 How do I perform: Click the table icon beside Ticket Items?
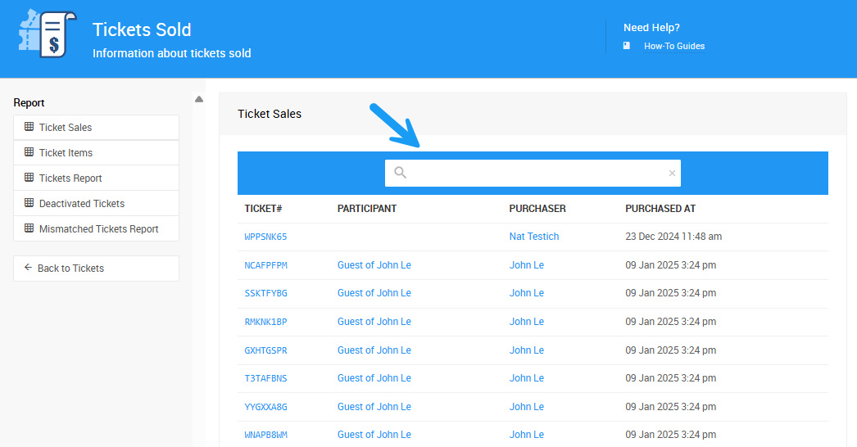click(x=29, y=152)
